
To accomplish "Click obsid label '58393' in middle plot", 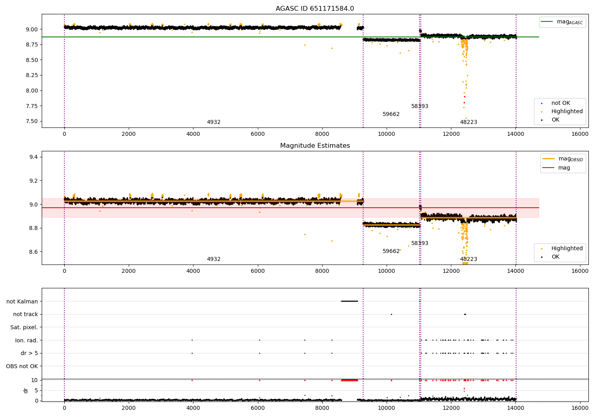I will point(420,243).
